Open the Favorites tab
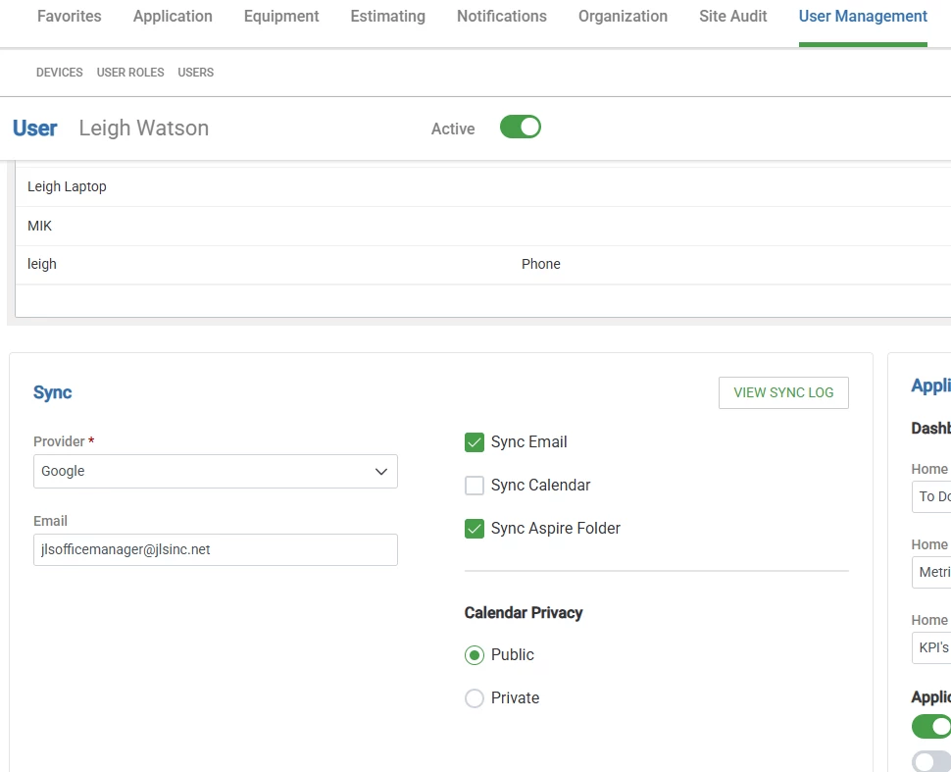Image resolution: width=951 pixels, height=772 pixels. (70, 17)
